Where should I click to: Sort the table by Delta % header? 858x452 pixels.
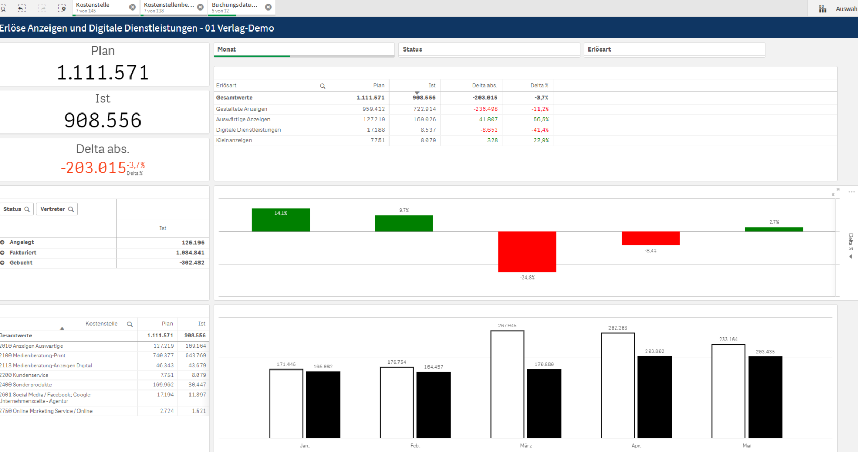(539, 85)
